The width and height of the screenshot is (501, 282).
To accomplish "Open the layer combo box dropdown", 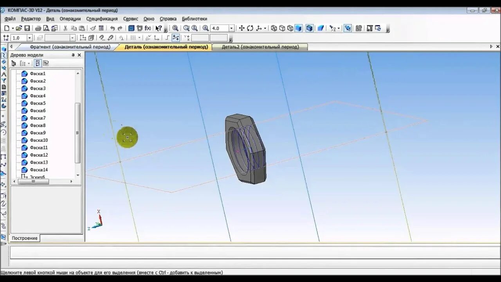I will tap(72, 38).
